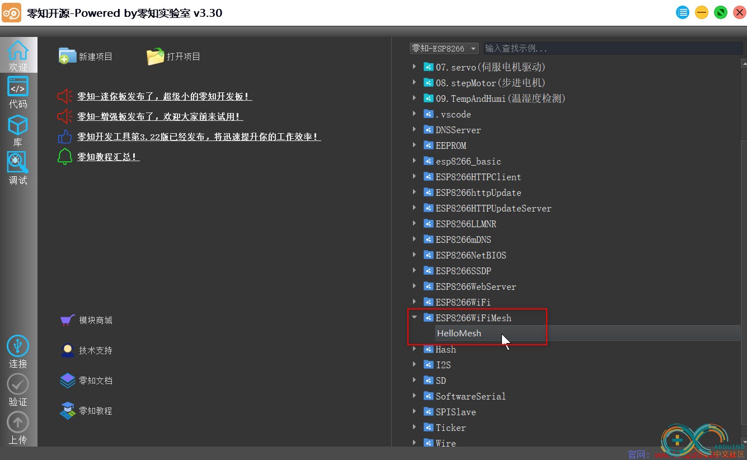Click the Verify (验证) checkmark icon
Image resolution: width=747 pixels, height=460 pixels.
coord(18,384)
